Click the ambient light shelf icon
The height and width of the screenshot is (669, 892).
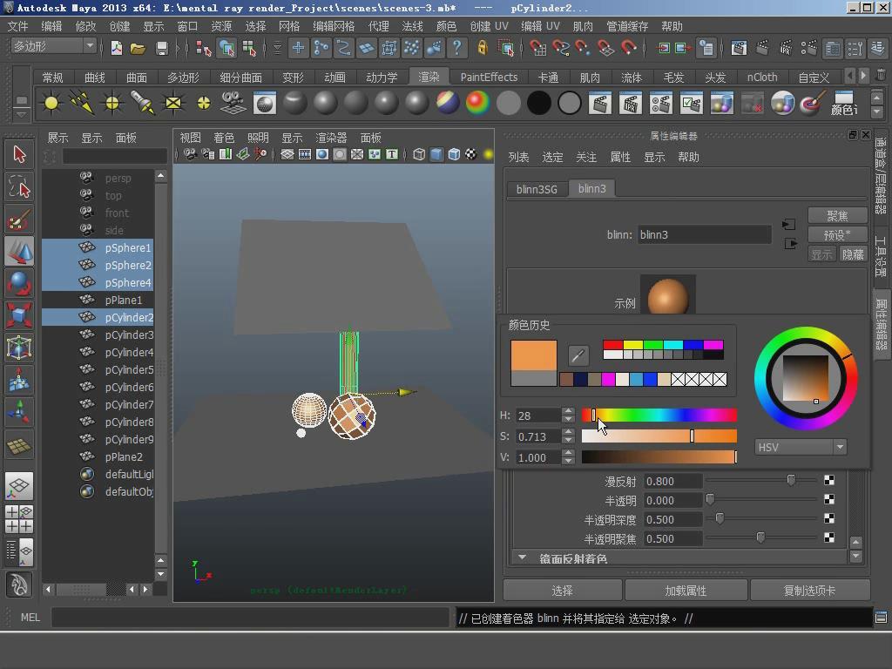tap(51, 103)
